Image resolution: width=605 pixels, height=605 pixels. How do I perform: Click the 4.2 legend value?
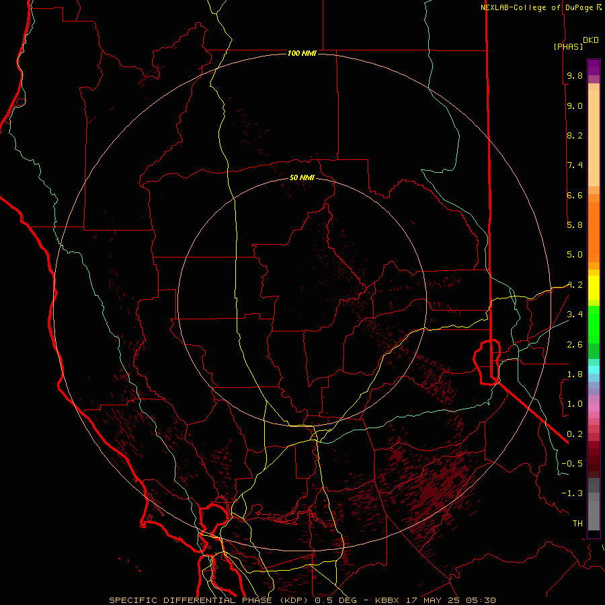[575, 285]
